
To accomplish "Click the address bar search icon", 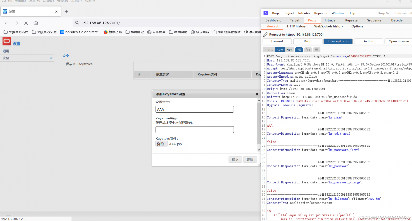I will click(x=77, y=23).
